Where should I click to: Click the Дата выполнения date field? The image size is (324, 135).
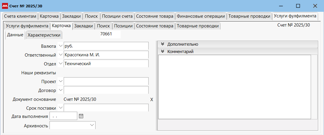[63, 116]
